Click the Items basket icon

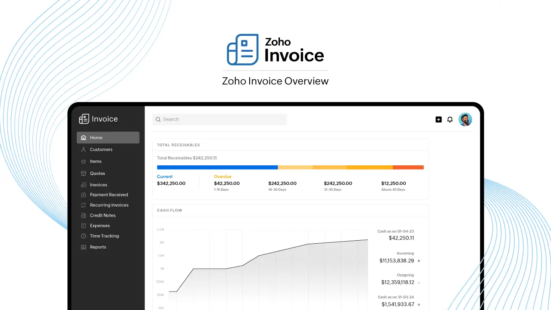click(x=84, y=161)
